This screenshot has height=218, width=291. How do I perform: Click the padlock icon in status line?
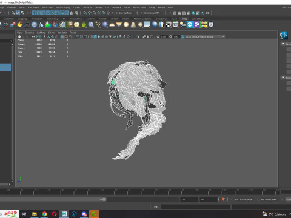(x=72, y=13)
